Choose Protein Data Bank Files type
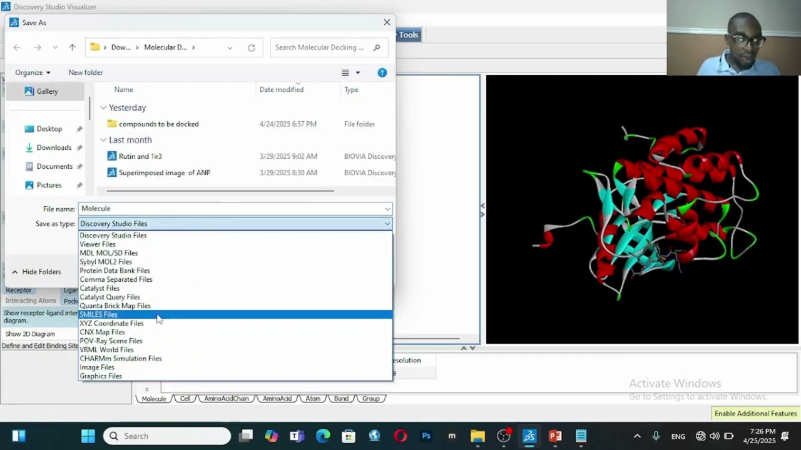Viewport: 801px width, 450px height. 235,271
